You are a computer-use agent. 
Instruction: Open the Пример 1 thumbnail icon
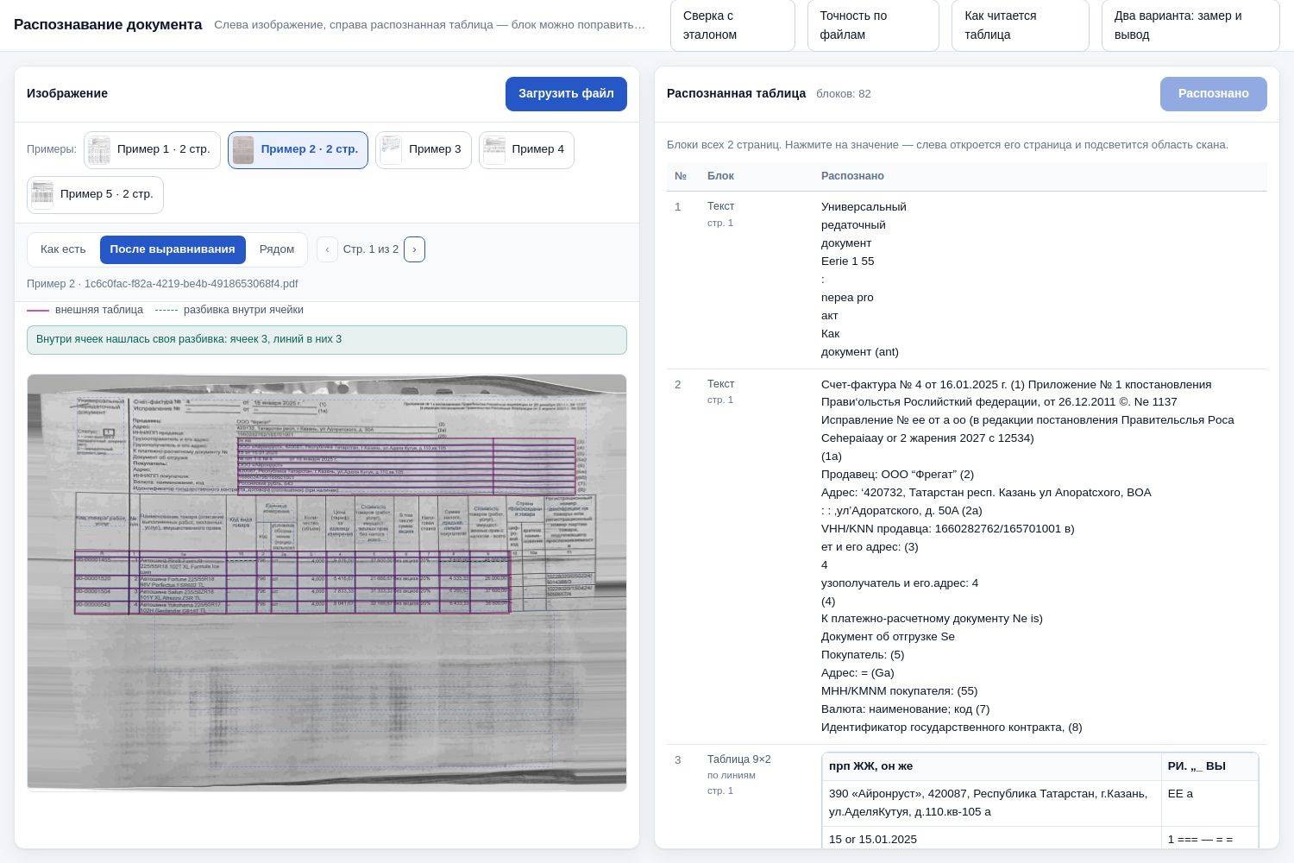click(99, 150)
